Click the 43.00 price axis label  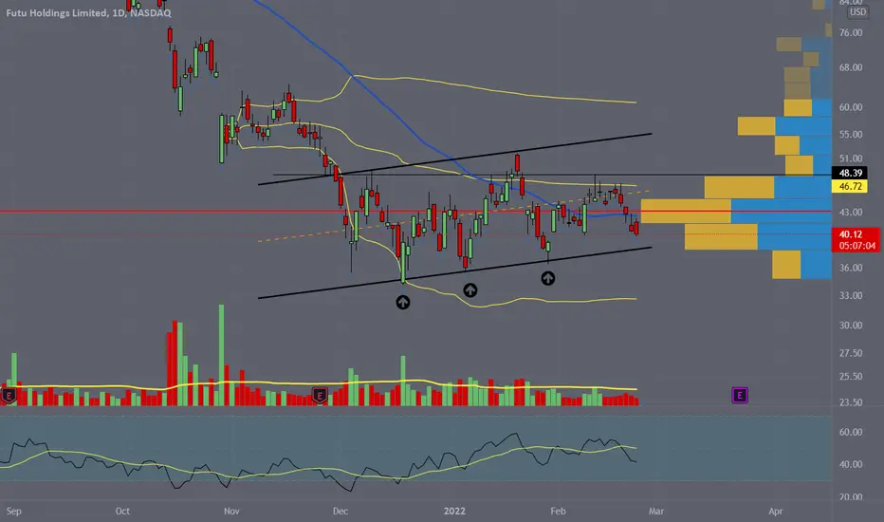tap(850, 213)
